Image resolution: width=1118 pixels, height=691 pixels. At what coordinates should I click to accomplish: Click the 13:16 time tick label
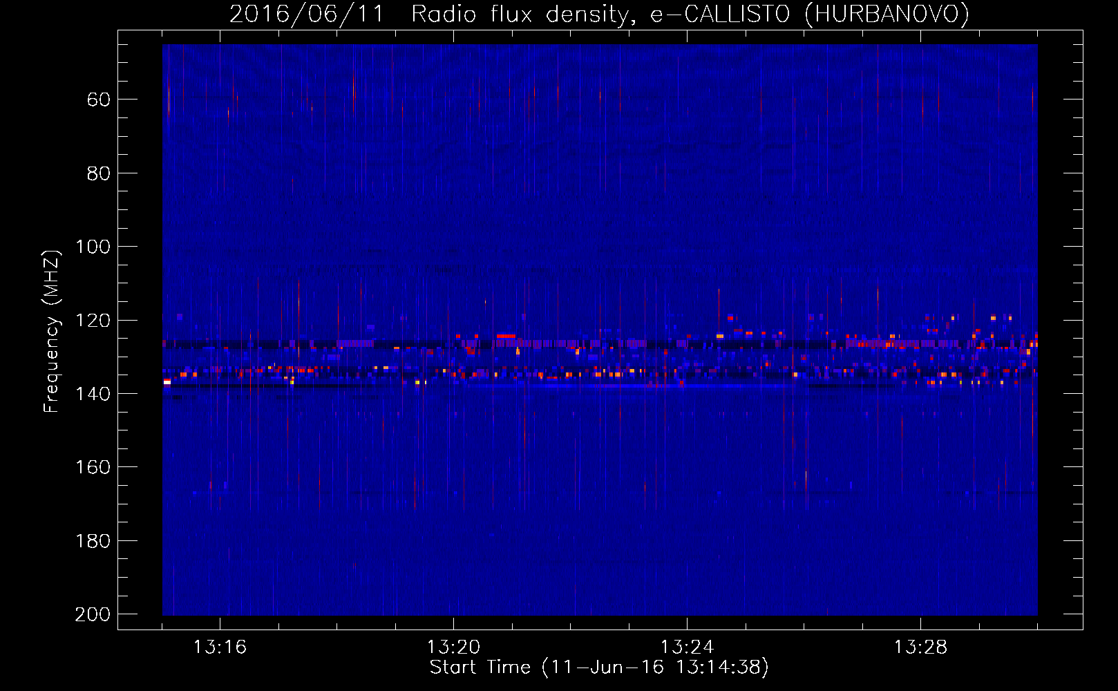tap(220, 647)
